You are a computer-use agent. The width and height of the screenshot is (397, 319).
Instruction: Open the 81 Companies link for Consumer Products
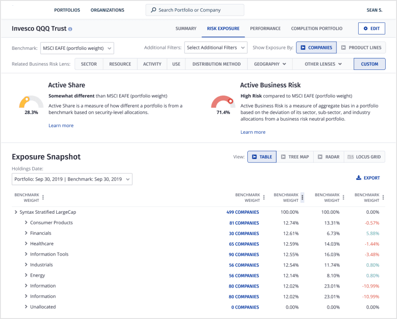pos(244,223)
